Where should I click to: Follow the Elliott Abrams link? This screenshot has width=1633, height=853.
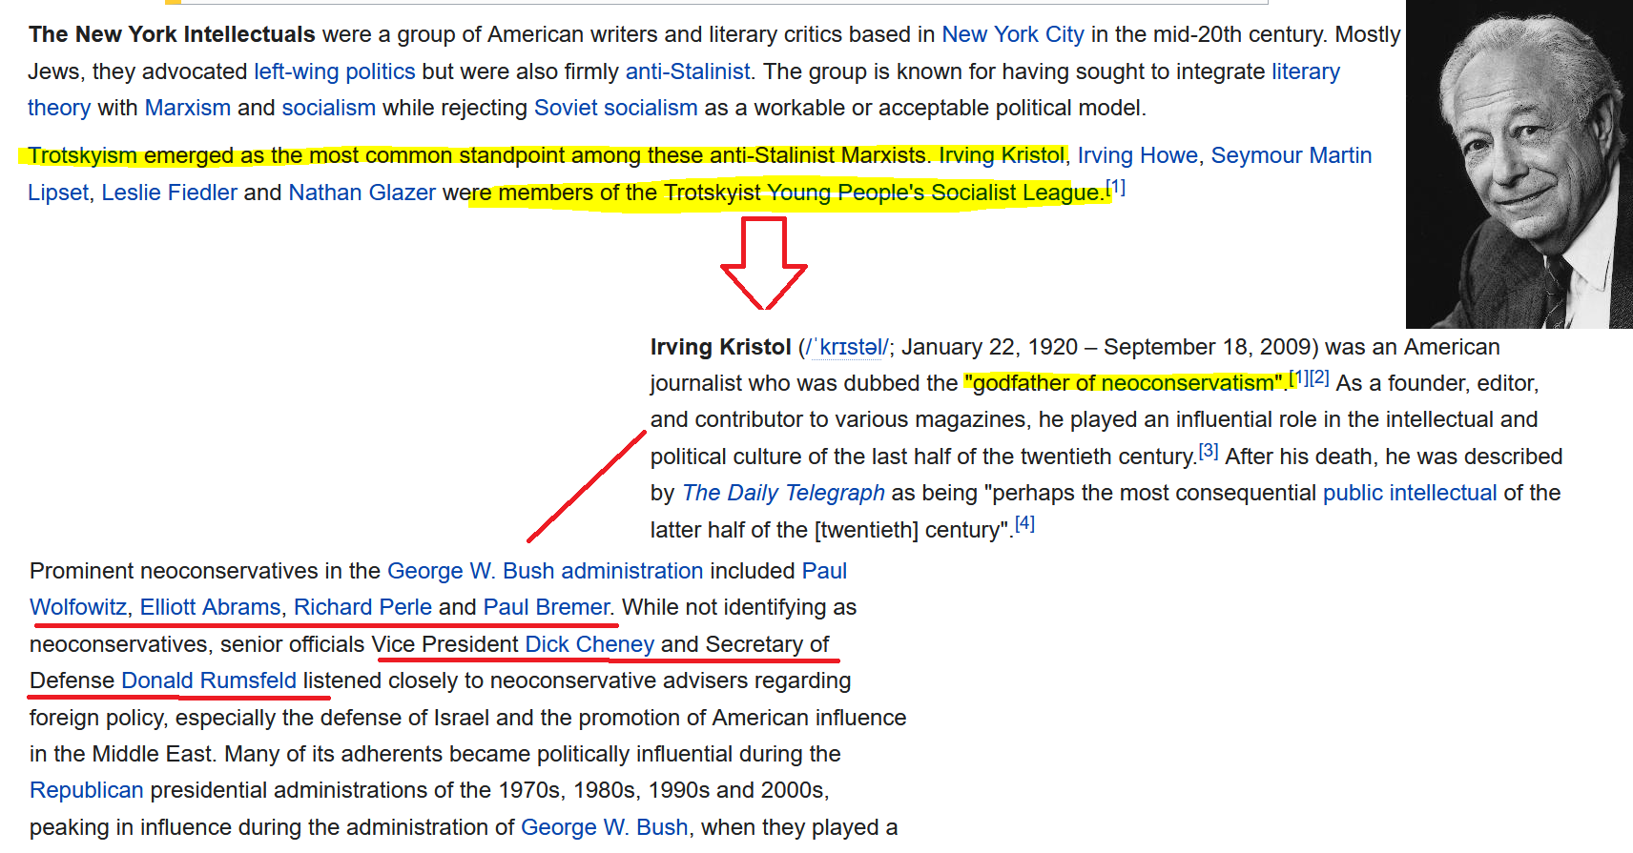(x=211, y=607)
